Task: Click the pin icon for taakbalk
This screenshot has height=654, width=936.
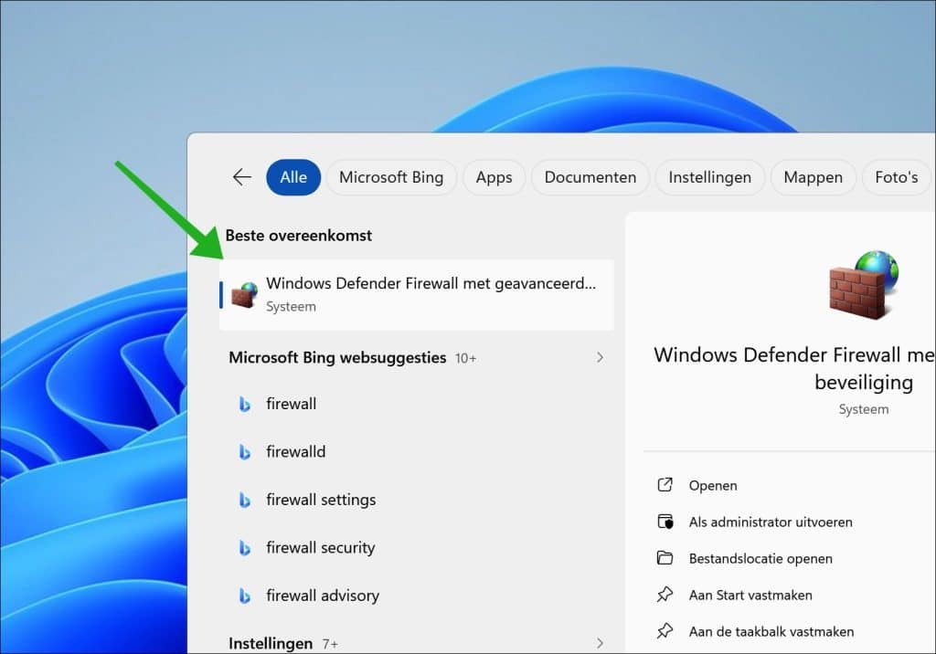Action: point(665,631)
